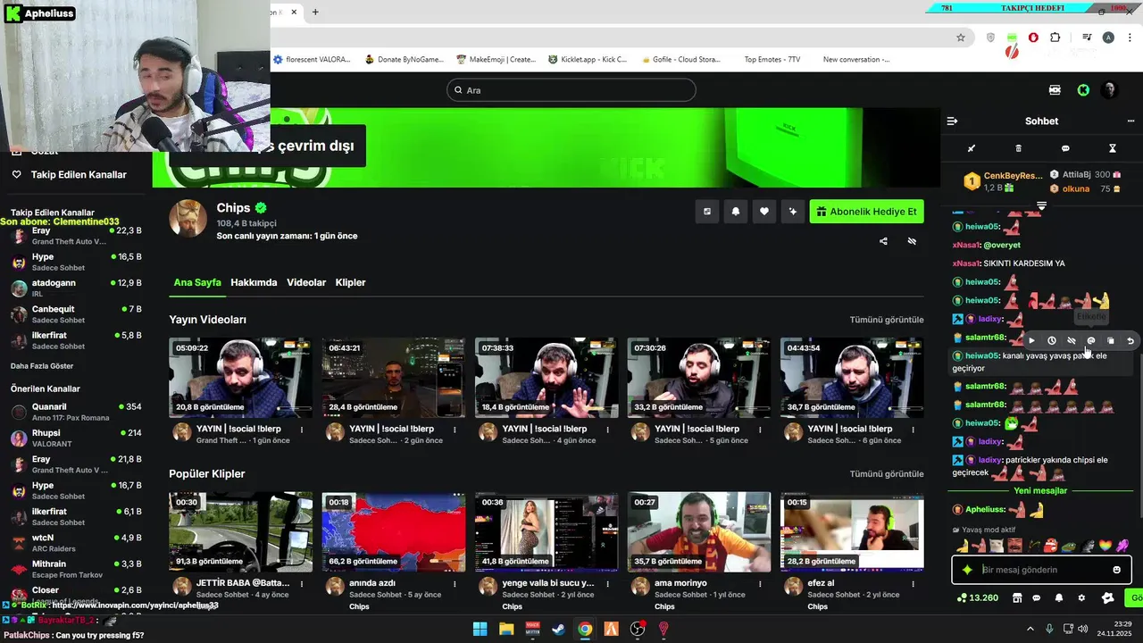1143x643 pixels.
Task: Expand Daha Fazla Göster in sidebar
Action: click(42, 366)
